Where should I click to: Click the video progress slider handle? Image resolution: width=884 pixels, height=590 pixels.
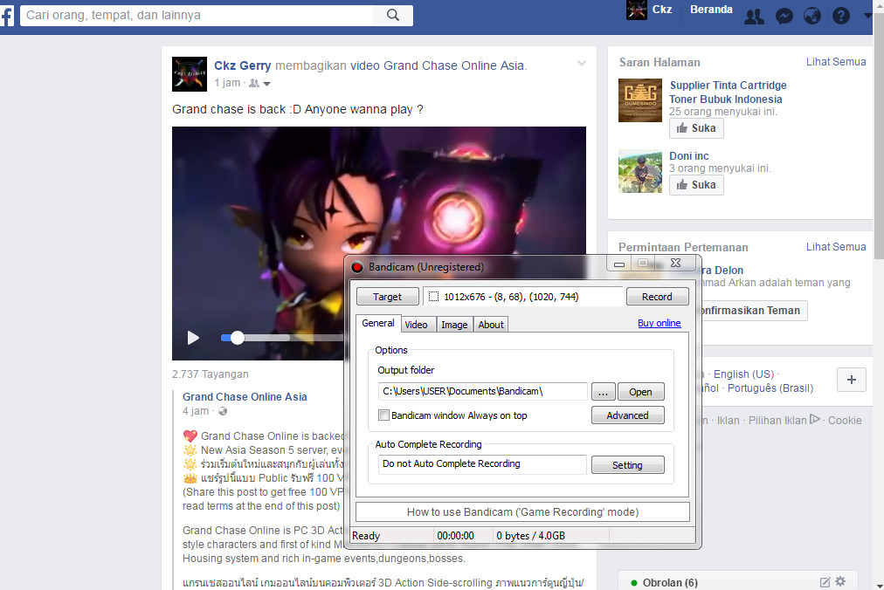238,338
